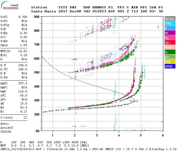Click the RSF program header value
The image size is (177, 151).
pos(112,11)
